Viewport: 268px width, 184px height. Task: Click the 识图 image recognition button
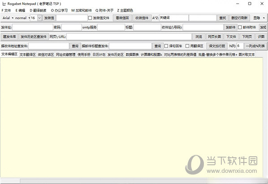point(261,37)
